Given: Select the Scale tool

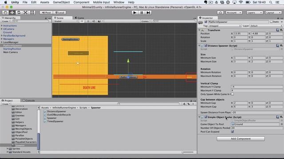Looking at the screenshot, I should [x=25, y=13].
